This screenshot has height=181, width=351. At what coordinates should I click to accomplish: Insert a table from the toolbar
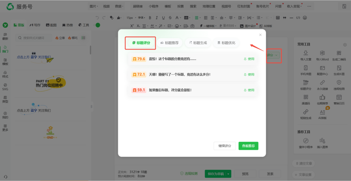click(278, 18)
